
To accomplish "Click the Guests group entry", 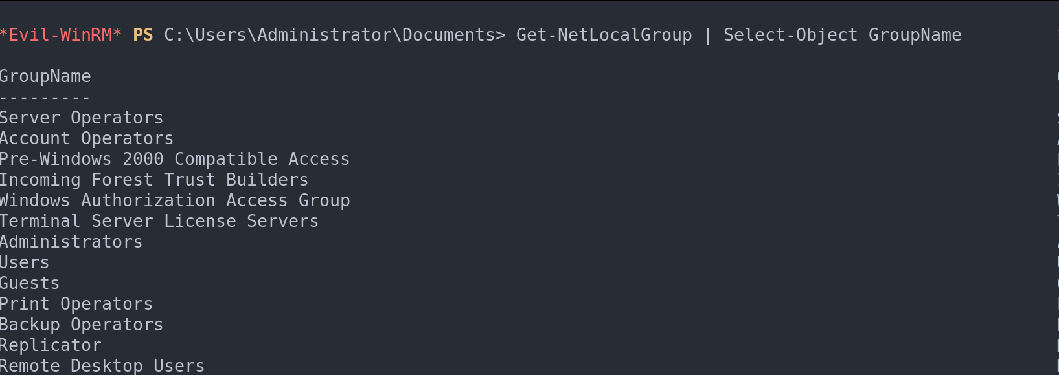I will [x=30, y=283].
